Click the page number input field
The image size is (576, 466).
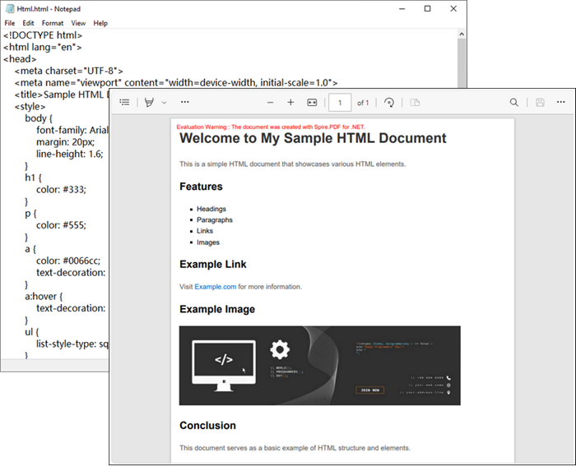click(340, 103)
